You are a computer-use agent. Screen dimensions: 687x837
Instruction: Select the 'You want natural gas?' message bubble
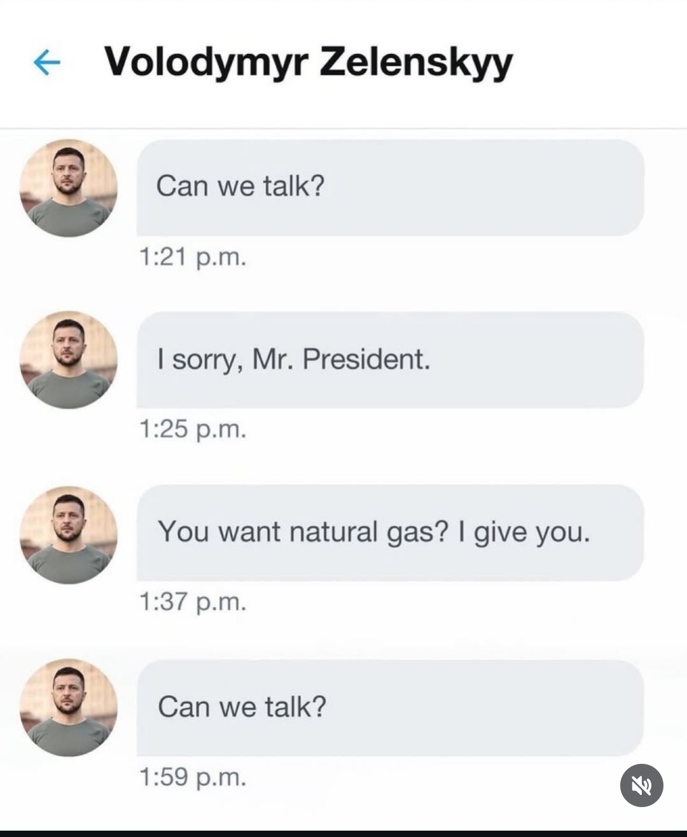coord(391,533)
